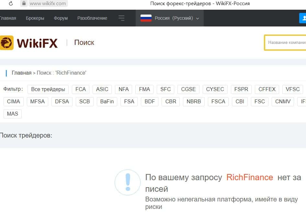
Task: Select the CYSEC regulator filter
Action: click(215, 89)
